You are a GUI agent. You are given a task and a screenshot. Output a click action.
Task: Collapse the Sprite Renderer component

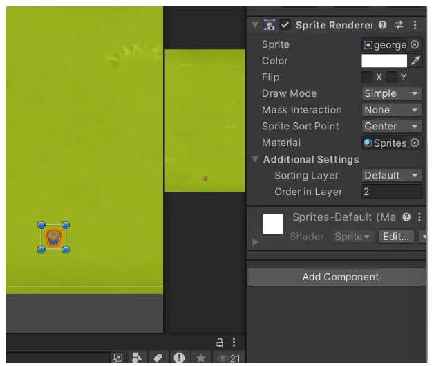[x=255, y=25]
